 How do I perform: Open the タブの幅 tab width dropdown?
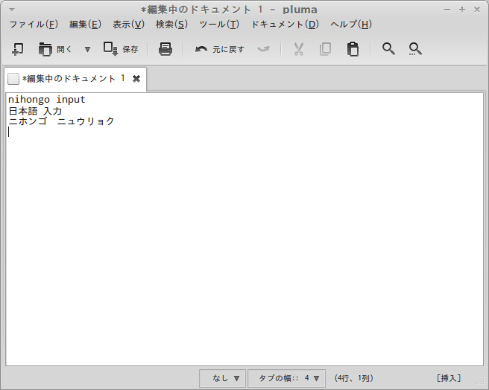286,378
